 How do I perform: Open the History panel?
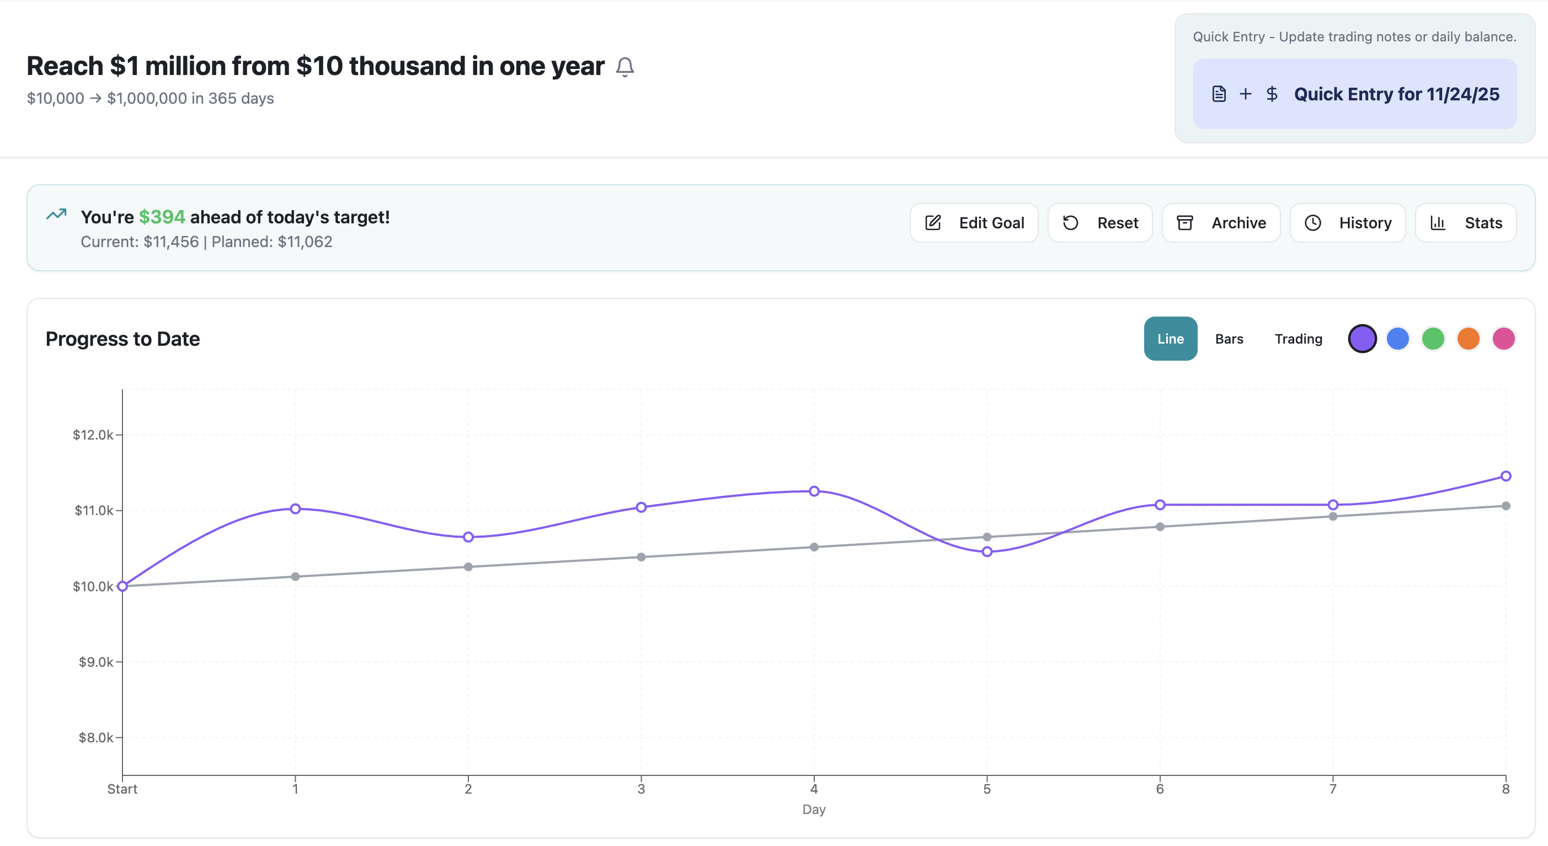coord(1347,223)
